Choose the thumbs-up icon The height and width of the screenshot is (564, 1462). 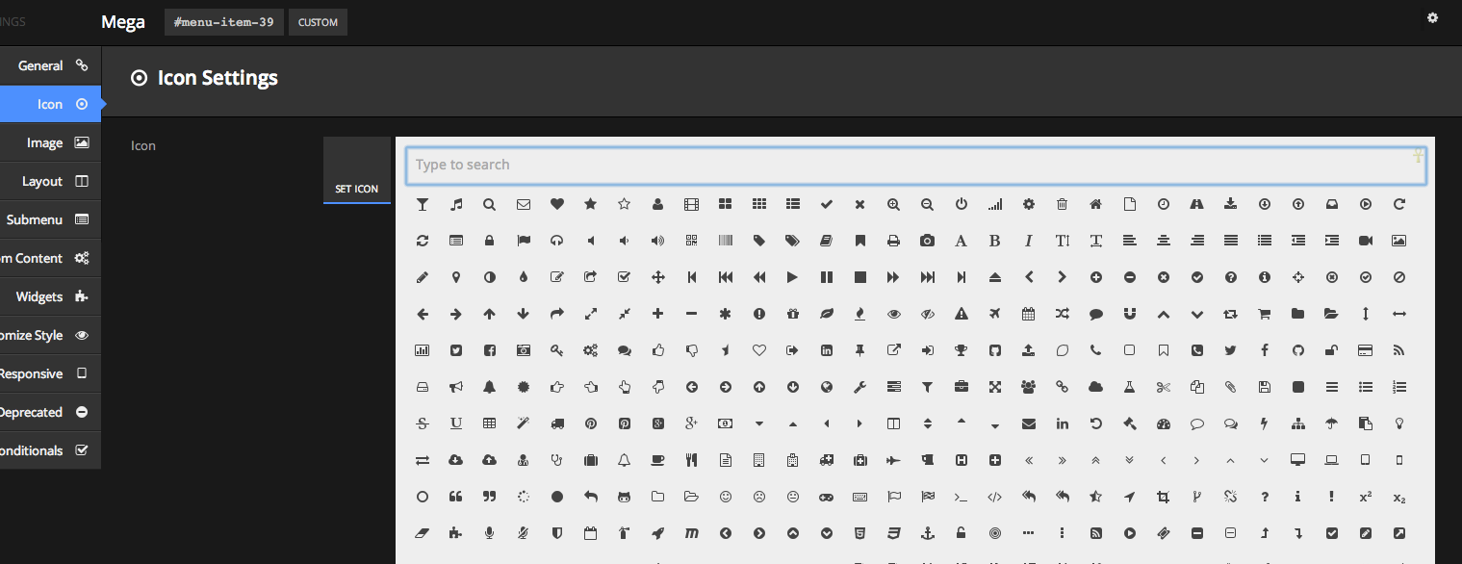click(658, 350)
